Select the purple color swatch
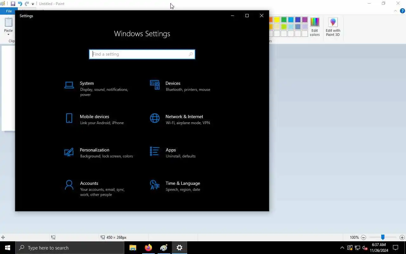 point(305,20)
